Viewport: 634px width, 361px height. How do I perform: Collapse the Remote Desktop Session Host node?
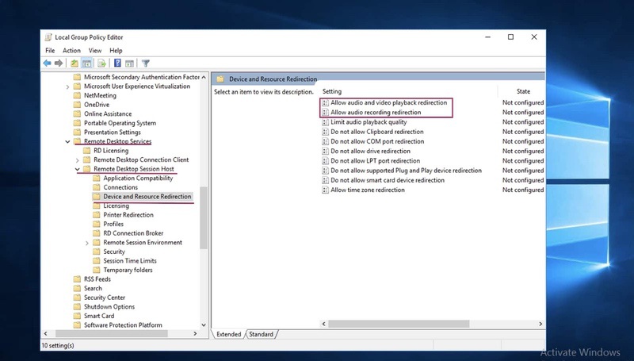coord(77,169)
